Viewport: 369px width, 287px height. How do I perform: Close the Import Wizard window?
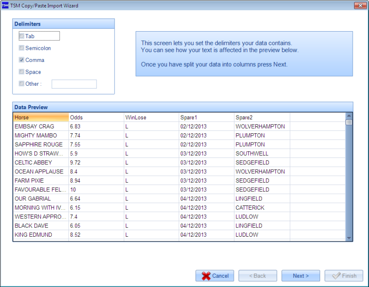(359, 6)
